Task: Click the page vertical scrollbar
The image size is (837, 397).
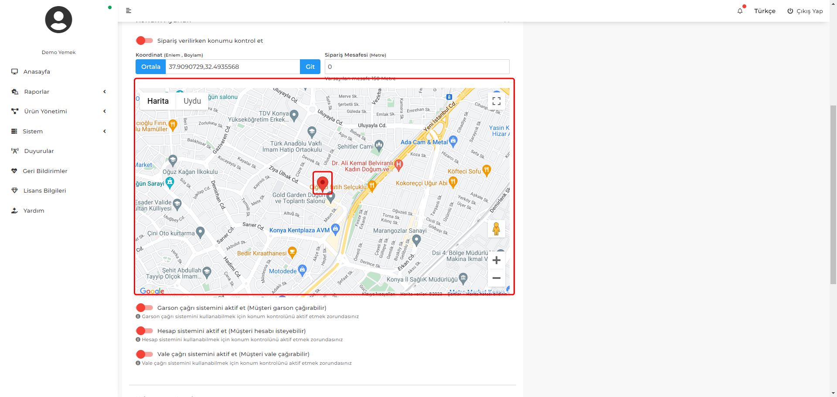Action: pyautogui.click(x=833, y=194)
